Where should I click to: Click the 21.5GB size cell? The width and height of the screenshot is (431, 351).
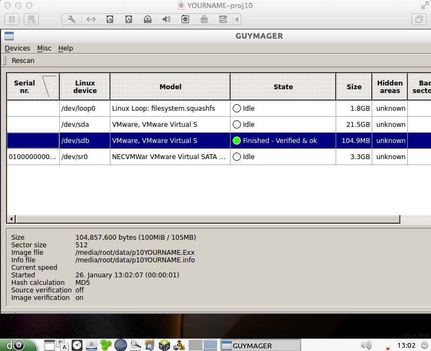pos(354,125)
